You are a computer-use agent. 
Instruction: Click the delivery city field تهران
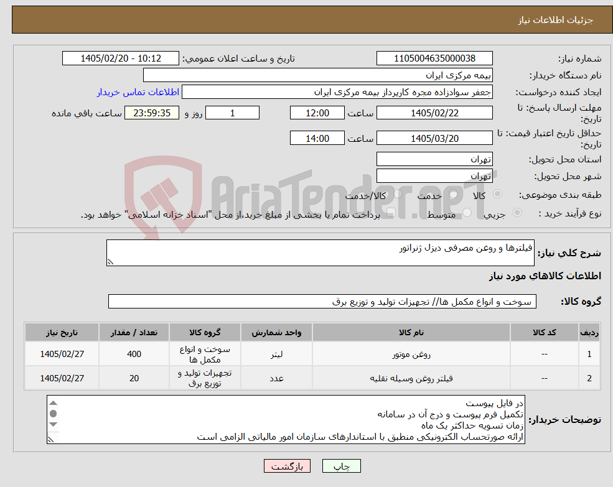point(434,176)
